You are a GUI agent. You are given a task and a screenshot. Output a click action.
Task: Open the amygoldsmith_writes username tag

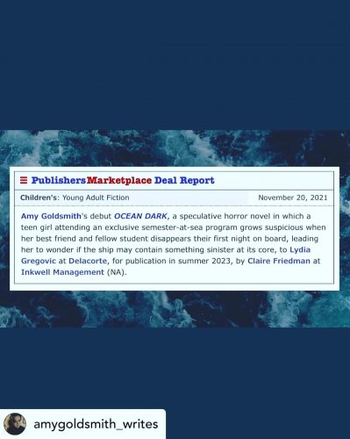[96, 424]
